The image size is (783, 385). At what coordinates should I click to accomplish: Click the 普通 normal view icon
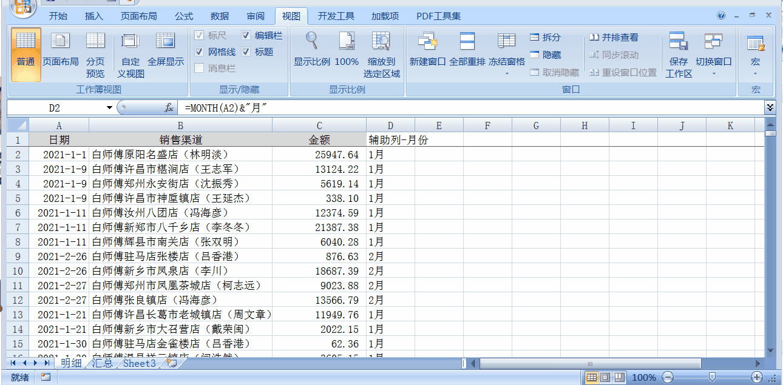click(25, 41)
